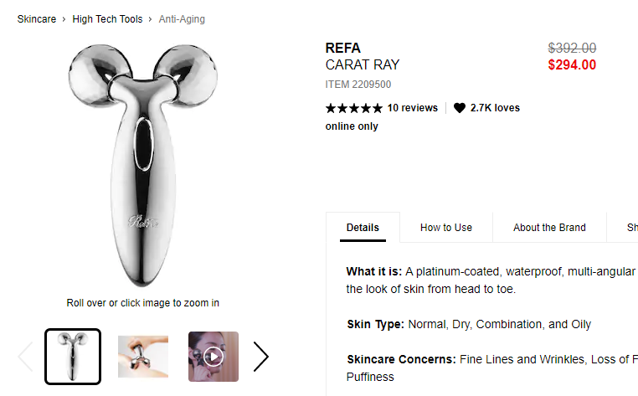Open the About the Brand tab
This screenshot has height=396, width=638.
pos(549,227)
